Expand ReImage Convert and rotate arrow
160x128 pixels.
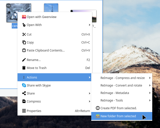point(150,85)
